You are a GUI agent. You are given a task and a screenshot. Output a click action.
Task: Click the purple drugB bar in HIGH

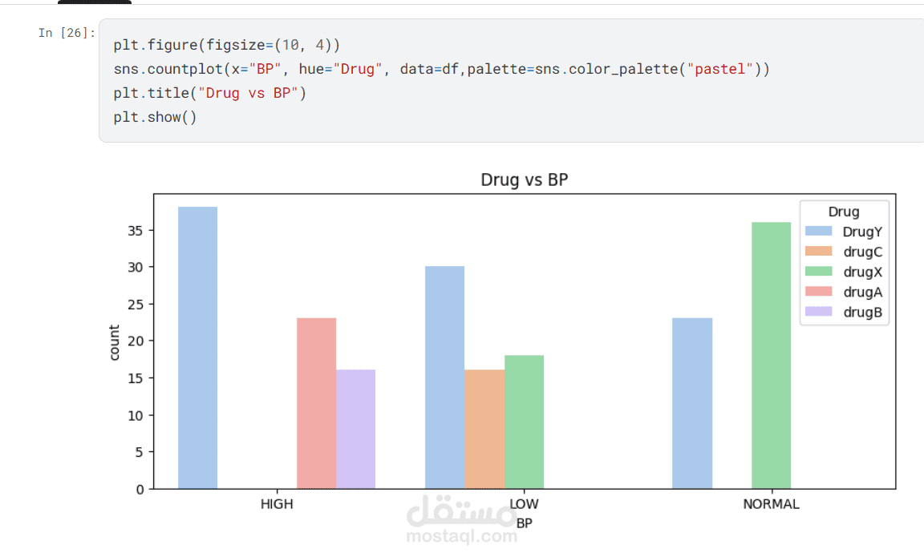[355, 429]
